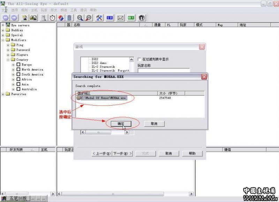Click the grey server cylinder icon

pyautogui.click(x=69, y=18)
